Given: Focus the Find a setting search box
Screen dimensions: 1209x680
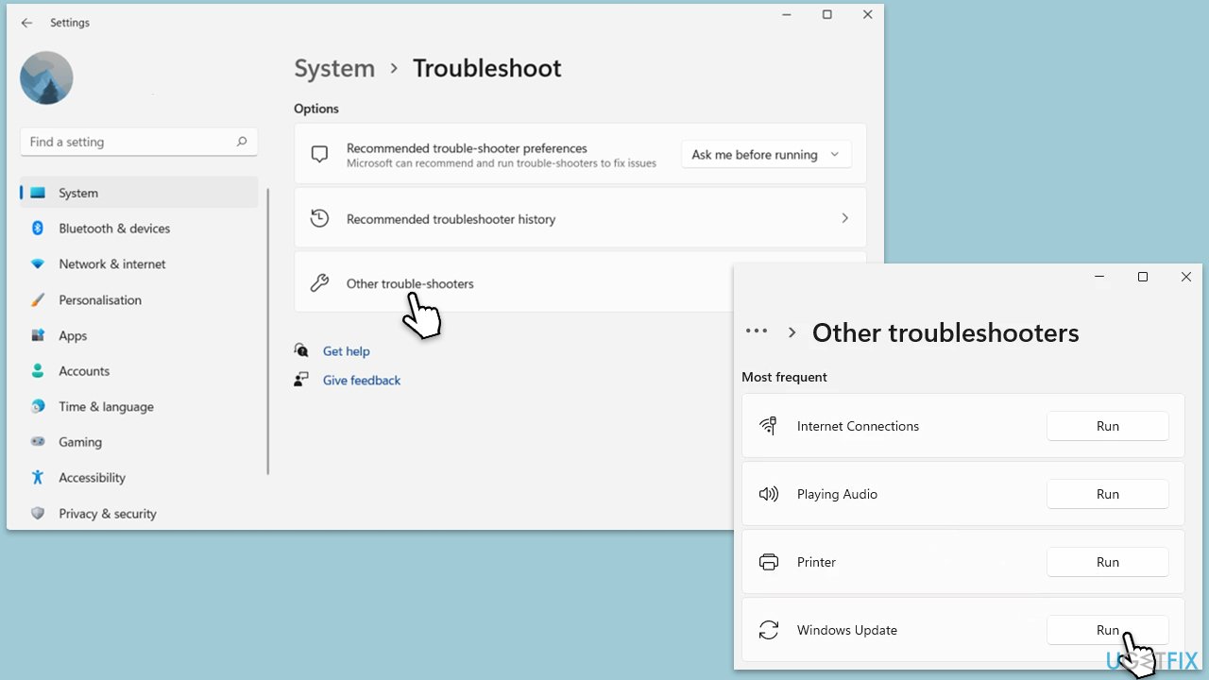Looking at the screenshot, I should click(x=139, y=142).
